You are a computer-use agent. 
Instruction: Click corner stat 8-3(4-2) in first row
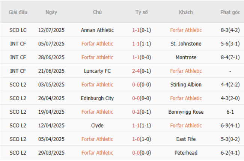click(x=230, y=30)
